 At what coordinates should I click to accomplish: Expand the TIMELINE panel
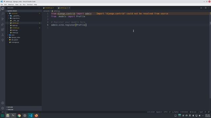23,109
